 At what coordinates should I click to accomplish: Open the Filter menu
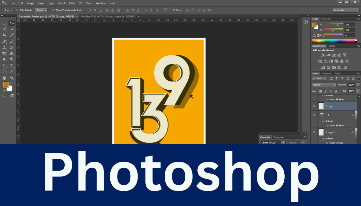click(72, 3)
